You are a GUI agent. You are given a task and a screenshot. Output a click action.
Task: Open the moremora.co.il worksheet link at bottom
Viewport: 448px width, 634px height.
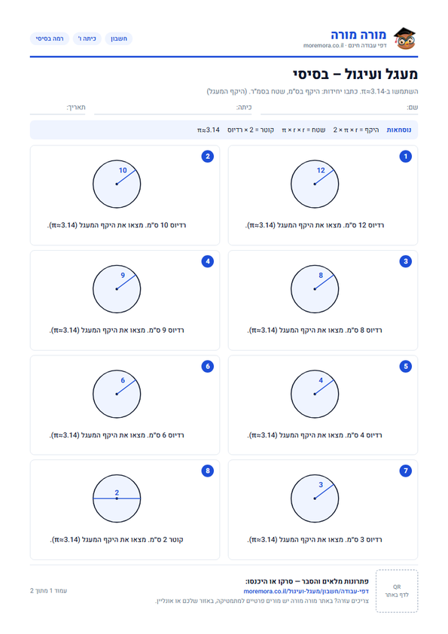[x=306, y=591]
